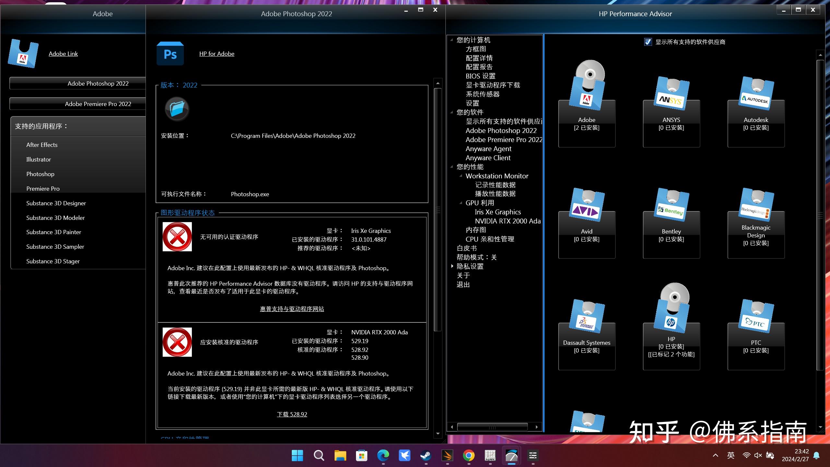Open taskbar Search

point(319,455)
